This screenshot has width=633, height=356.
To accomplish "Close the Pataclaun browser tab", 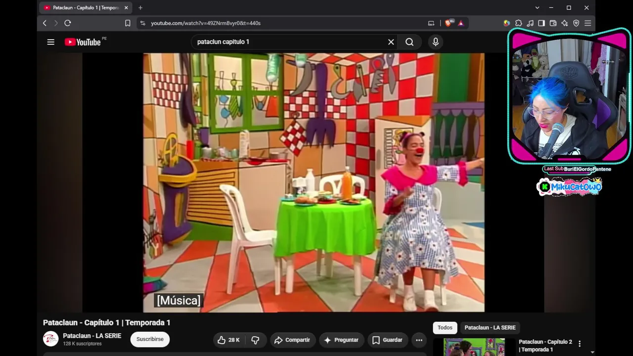I will click(126, 8).
